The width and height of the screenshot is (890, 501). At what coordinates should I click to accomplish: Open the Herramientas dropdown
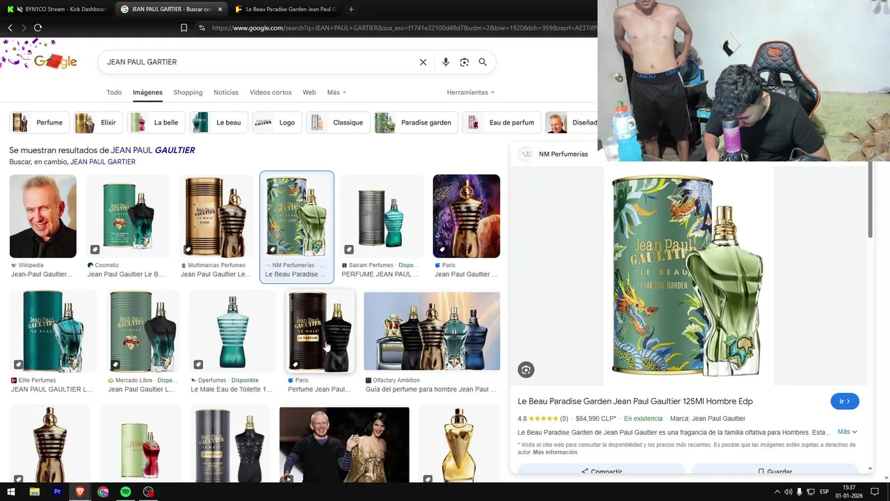471,93
